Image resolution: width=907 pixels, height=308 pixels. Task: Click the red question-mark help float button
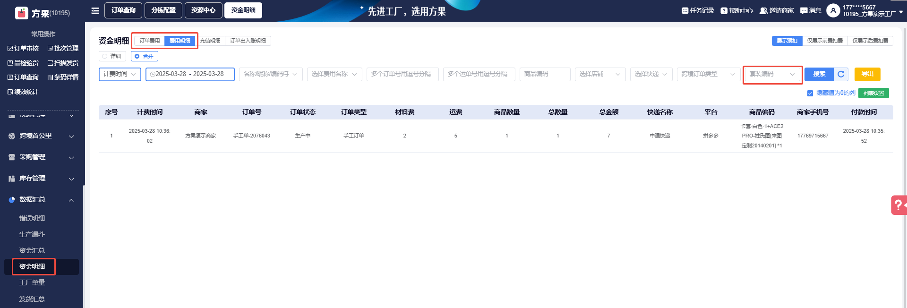pos(898,205)
